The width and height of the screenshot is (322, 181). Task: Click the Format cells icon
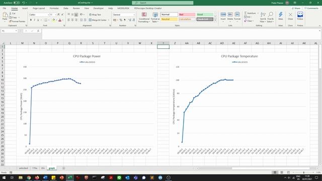[237, 15]
